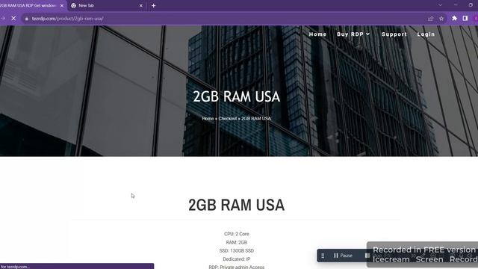Viewport: 478px width, 269px height.
Task: Follow the Home breadcrumb link
Action: click(208, 118)
